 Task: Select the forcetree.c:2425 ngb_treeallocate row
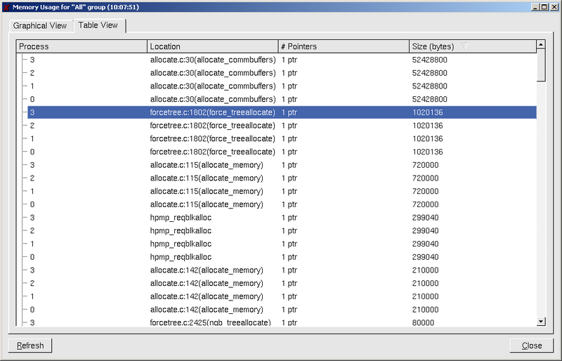(x=211, y=322)
